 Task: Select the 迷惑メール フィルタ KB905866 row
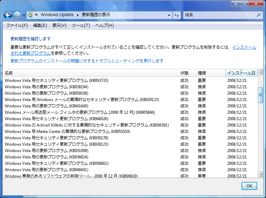(x=130, y=112)
